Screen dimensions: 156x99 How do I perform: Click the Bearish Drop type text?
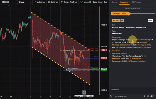117,34
